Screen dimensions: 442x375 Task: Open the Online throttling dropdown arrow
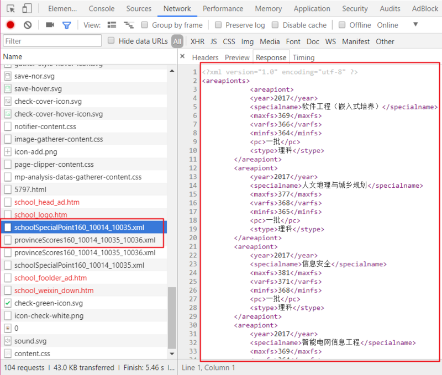point(415,24)
